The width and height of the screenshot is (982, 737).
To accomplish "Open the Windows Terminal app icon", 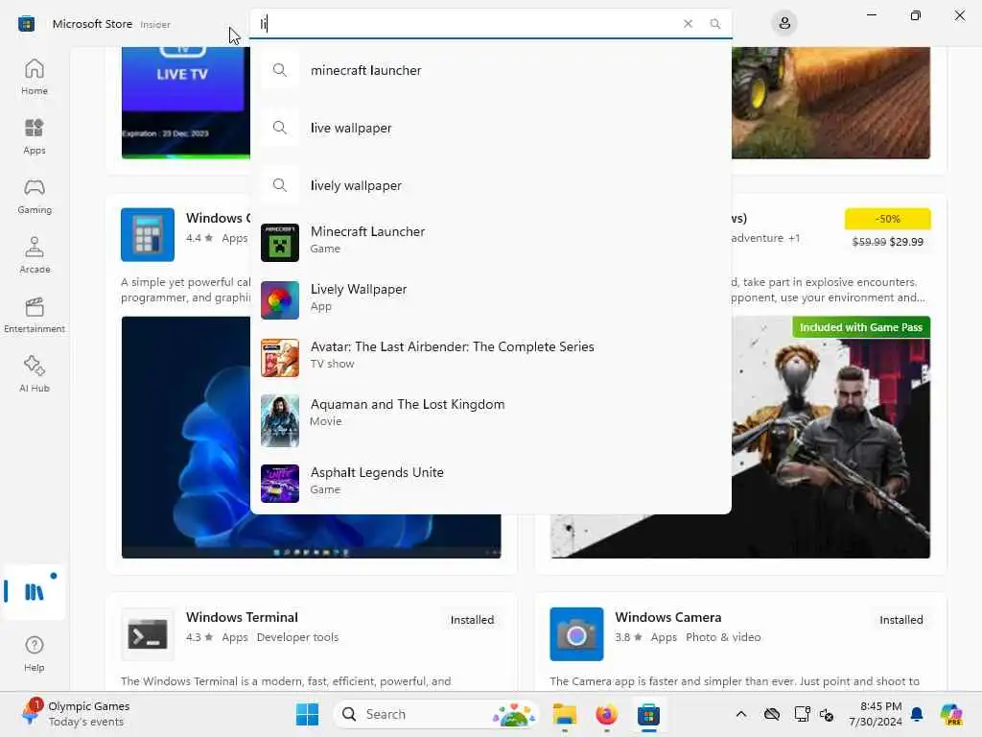I will [x=148, y=633].
